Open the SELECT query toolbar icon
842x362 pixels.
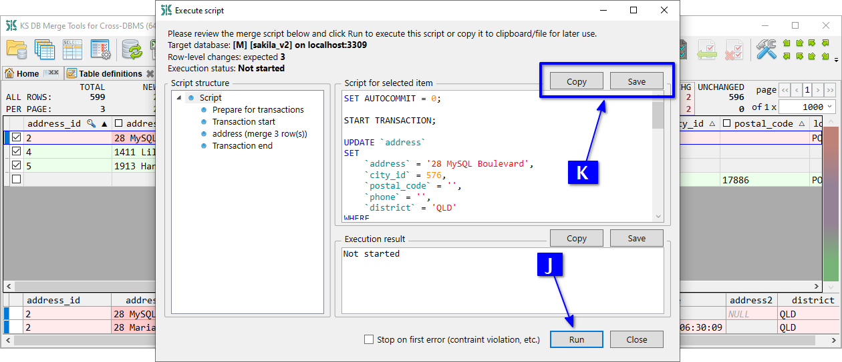[72, 49]
